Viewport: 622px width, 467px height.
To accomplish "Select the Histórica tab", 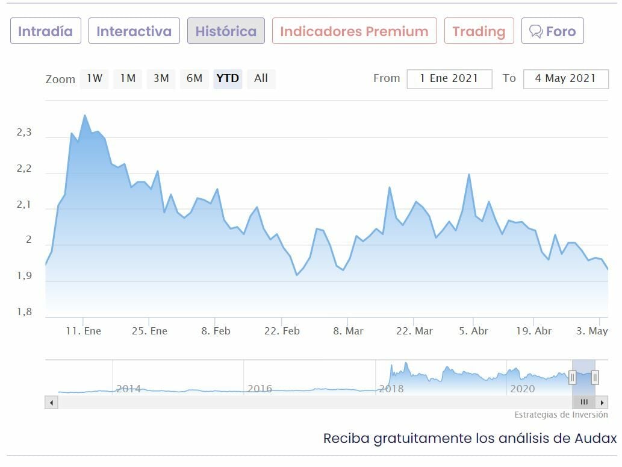I will (x=226, y=31).
